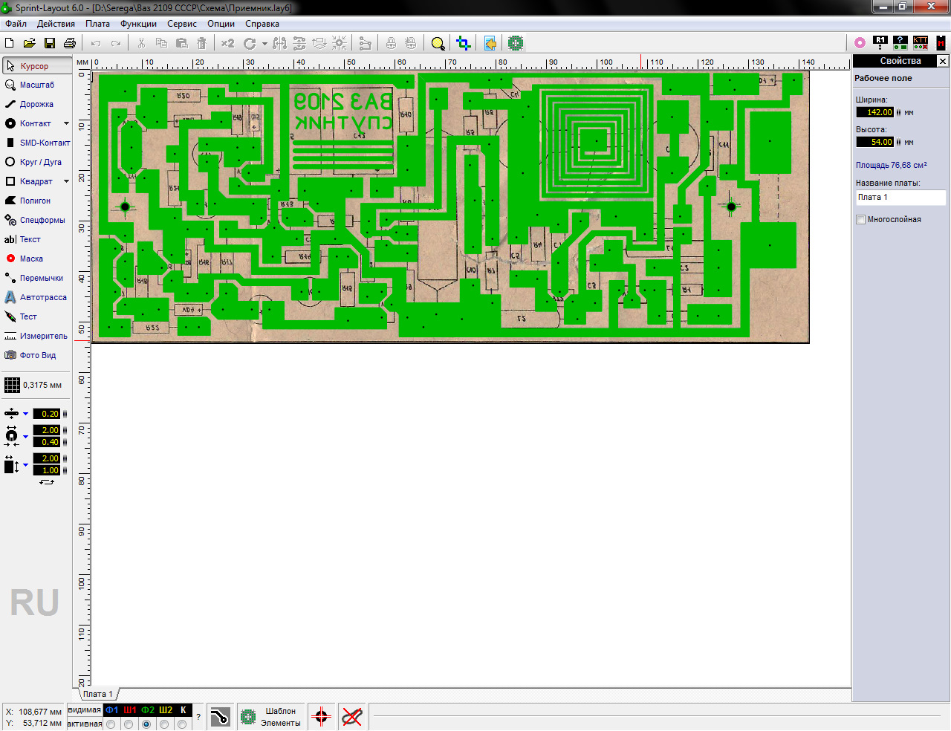The width and height of the screenshot is (951, 731).
Task: Click the x2 duplicate toolbar icon
Action: pyautogui.click(x=227, y=43)
